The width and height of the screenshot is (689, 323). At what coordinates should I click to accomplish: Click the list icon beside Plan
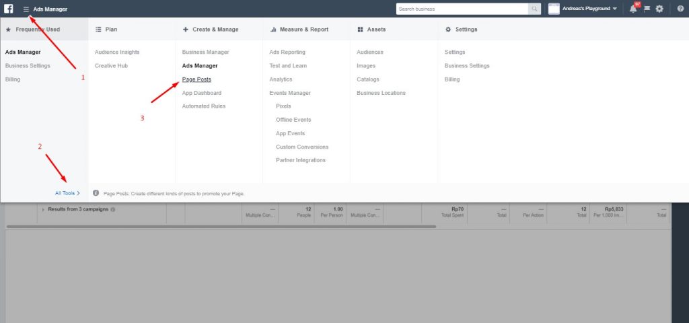[98, 30]
